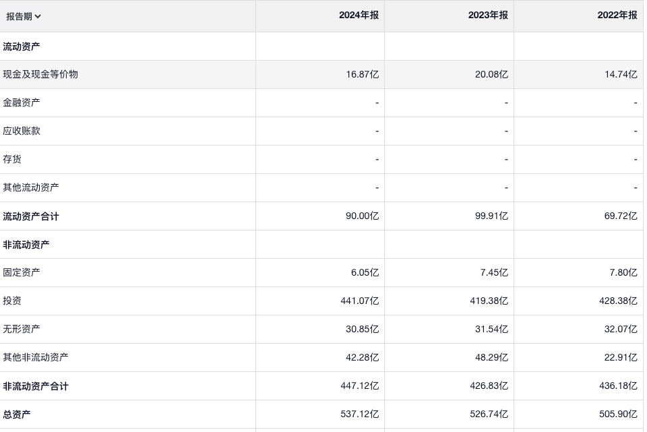647x432 pixels.
Task: Open the 报告期 dropdown
Action: point(24,16)
